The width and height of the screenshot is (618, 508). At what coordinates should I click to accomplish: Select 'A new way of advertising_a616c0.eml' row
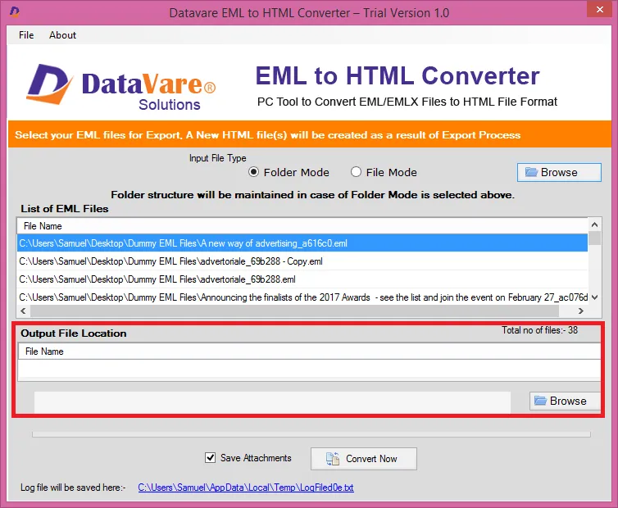(302, 243)
